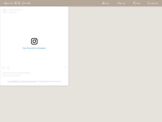Open the News navigation item

(136, 3)
